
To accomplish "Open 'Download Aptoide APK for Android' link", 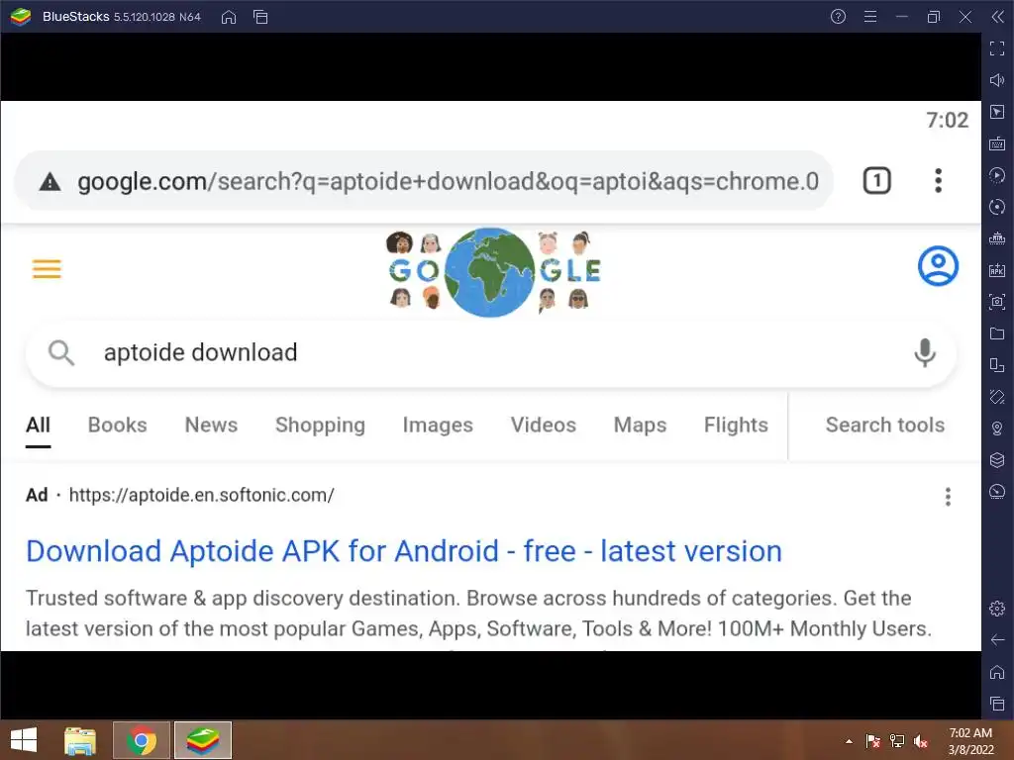I will pos(404,551).
